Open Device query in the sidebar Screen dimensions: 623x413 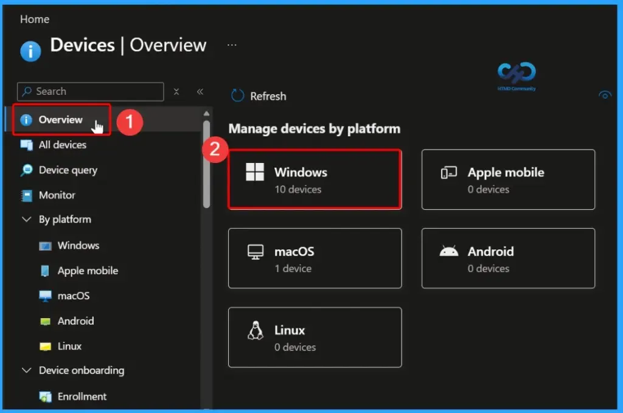tap(68, 170)
